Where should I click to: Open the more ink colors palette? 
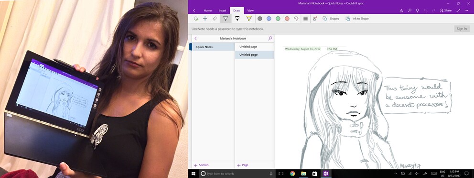tap(296, 19)
